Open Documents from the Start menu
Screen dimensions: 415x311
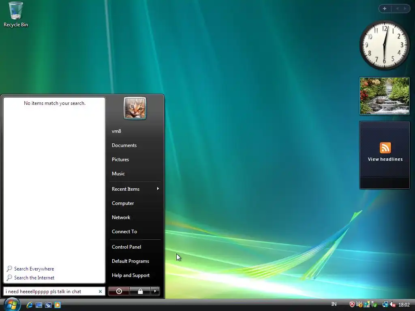point(124,145)
